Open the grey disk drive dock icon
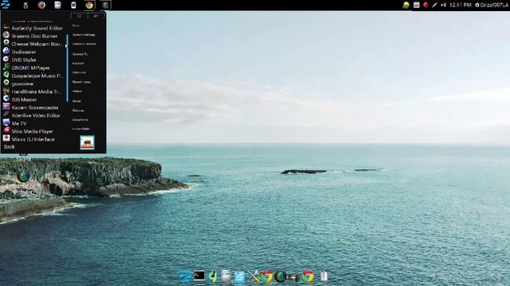 [x=226, y=276]
